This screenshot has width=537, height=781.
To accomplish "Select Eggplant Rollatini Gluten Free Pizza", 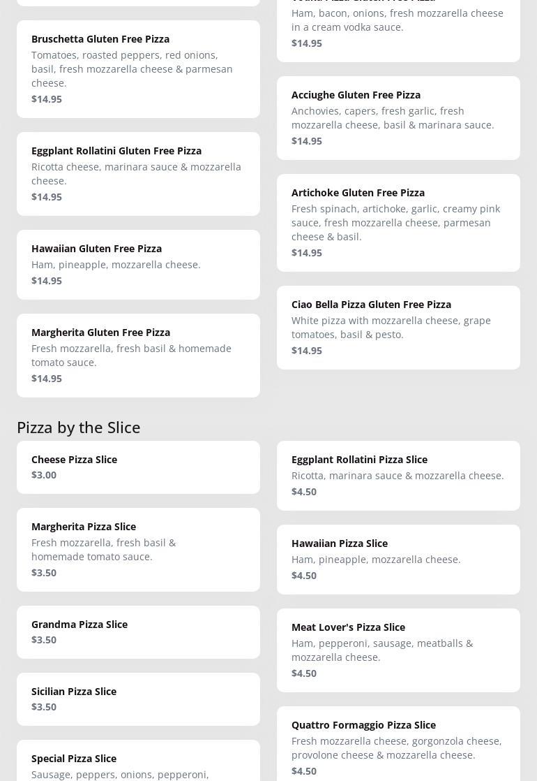I will (x=138, y=173).
